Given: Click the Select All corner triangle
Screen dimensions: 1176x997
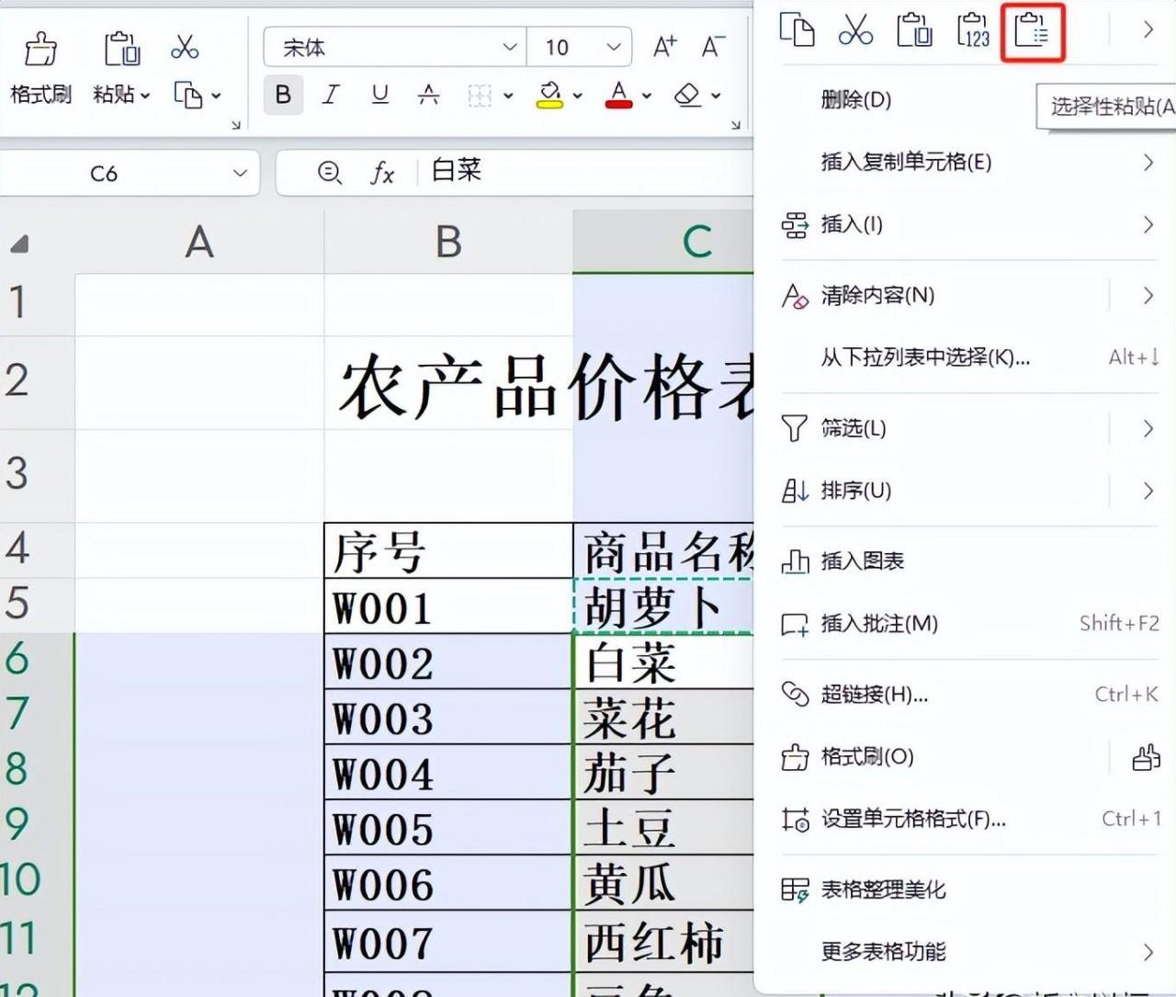Looking at the screenshot, I should (19, 244).
